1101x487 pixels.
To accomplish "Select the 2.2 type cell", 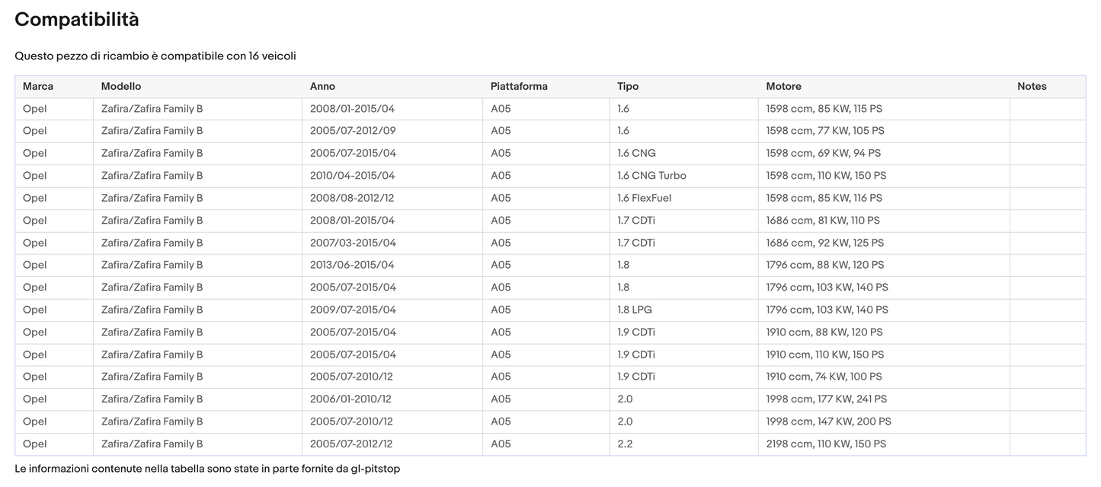I will [625, 444].
